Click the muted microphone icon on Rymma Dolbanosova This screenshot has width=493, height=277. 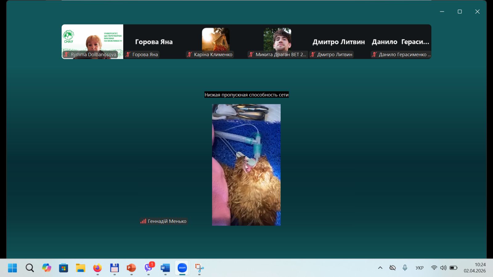[x=66, y=54]
